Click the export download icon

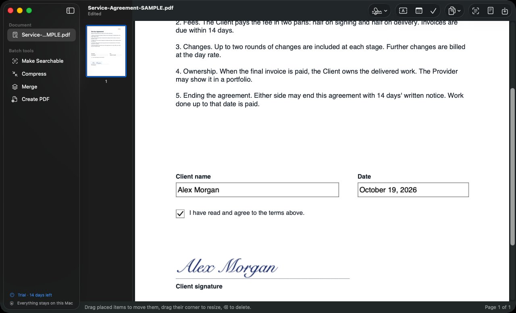tap(505, 11)
